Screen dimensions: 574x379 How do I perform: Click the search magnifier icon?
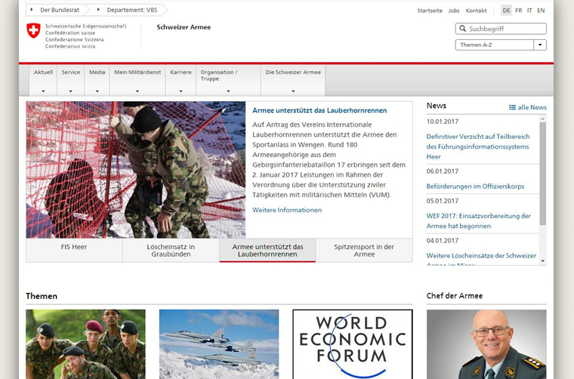[x=461, y=29]
